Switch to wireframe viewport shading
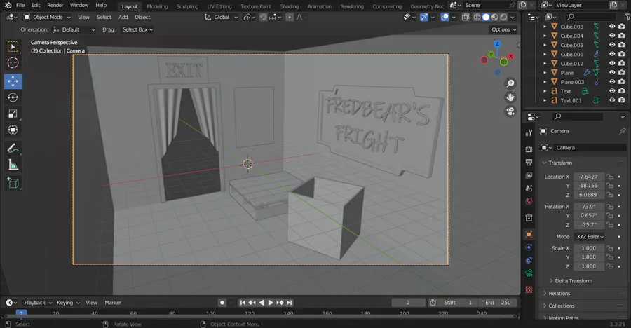The image size is (631, 328). tap(477, 18)
